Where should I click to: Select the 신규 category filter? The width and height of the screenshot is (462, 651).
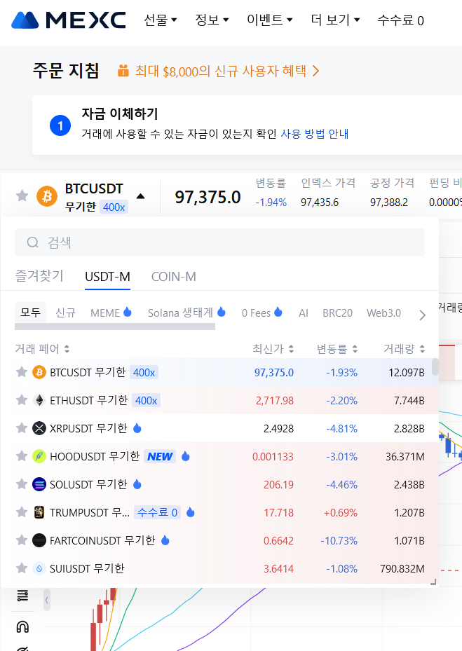66,313
